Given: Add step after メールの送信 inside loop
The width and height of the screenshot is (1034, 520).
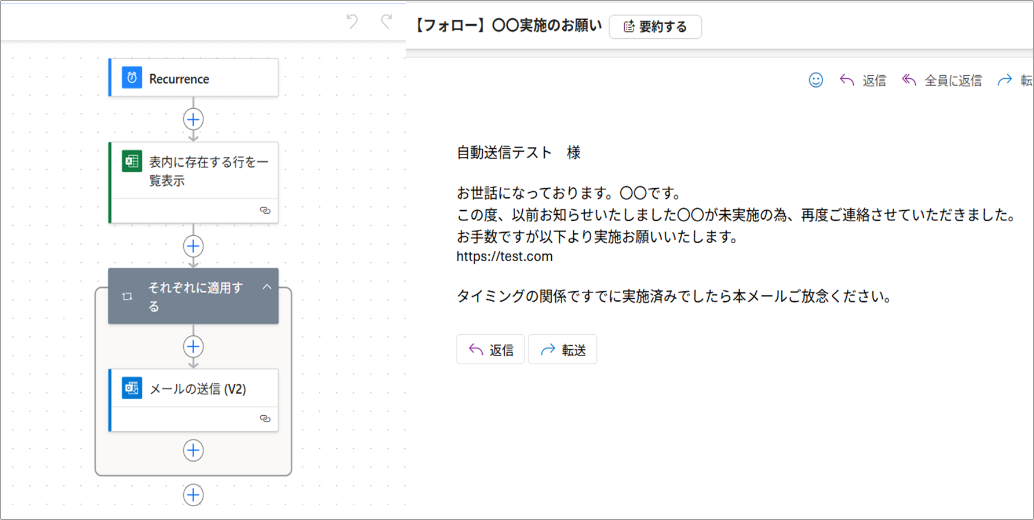Looking at the screenshot, I should pos(193,450).
